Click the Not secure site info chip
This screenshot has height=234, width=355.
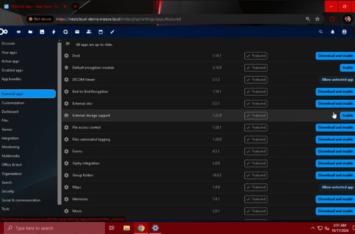point(40,19)
